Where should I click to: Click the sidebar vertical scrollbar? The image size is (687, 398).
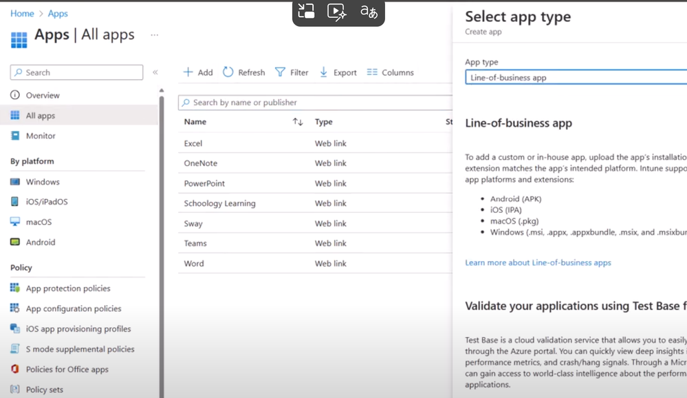tap(162, 241)
